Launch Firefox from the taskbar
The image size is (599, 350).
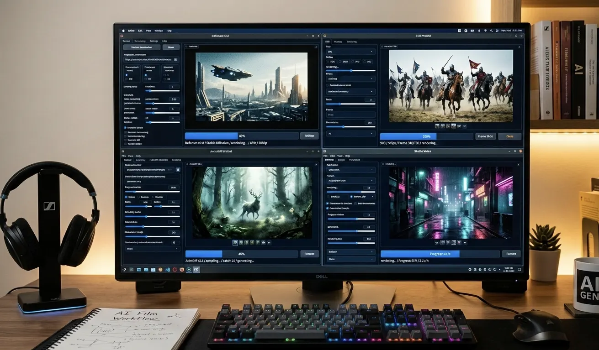pyautogui.click(x=161, y=269)
